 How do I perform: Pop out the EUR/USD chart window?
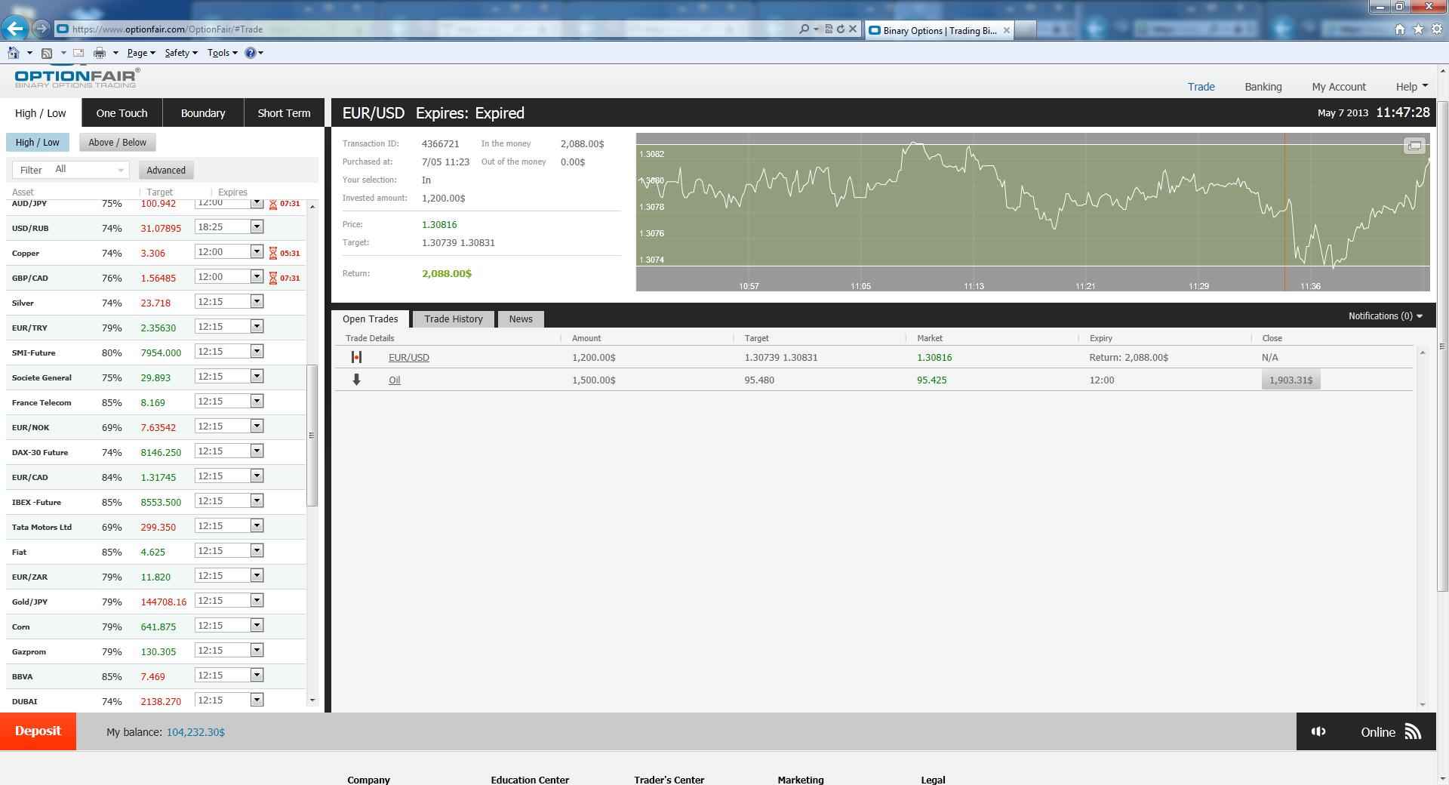click(x=1413, y=146)
